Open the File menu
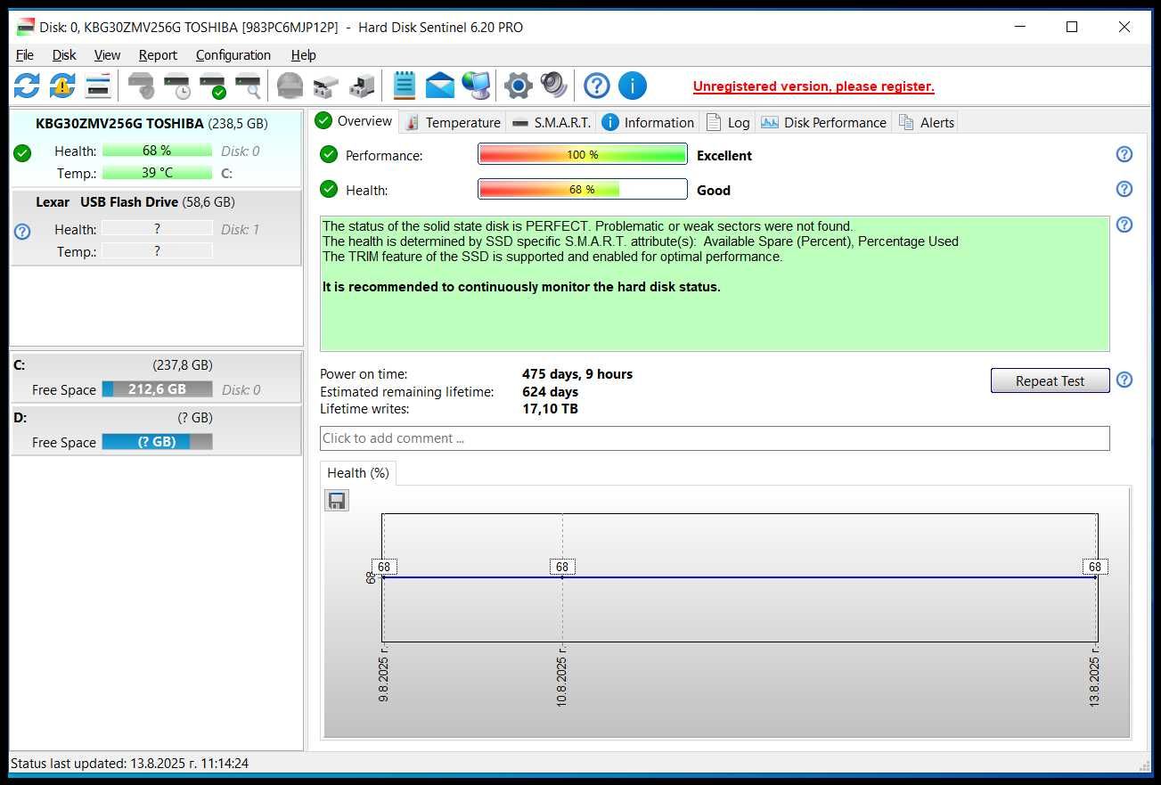The width and height of the screenshot is (1161, 785). (25, 55)
